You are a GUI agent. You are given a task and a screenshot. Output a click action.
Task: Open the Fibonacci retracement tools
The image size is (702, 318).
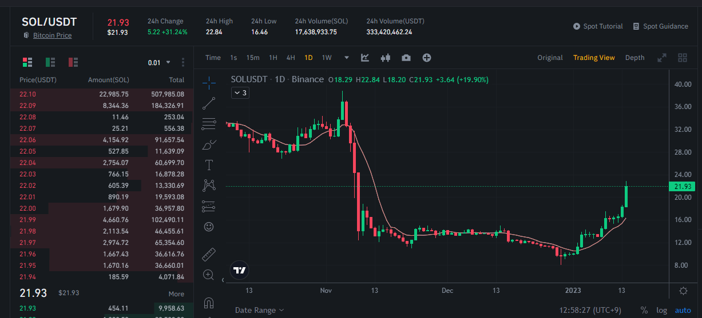point(209,123)
